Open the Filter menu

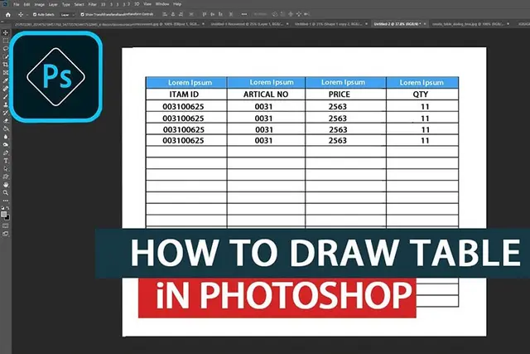tap(92, 4)
